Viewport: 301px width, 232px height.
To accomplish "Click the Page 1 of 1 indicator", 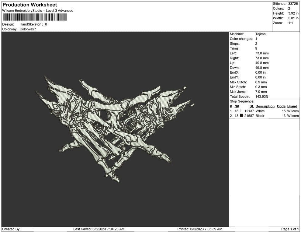I will click(x=290, y=229).
